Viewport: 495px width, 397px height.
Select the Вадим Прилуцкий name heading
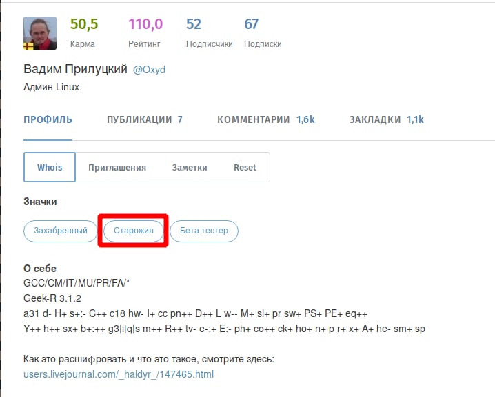coord(75,68)
